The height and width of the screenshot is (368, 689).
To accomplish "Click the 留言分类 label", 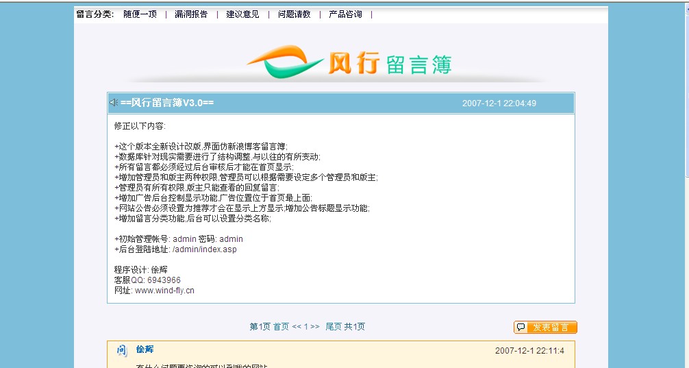I will [x=95, y=14].
